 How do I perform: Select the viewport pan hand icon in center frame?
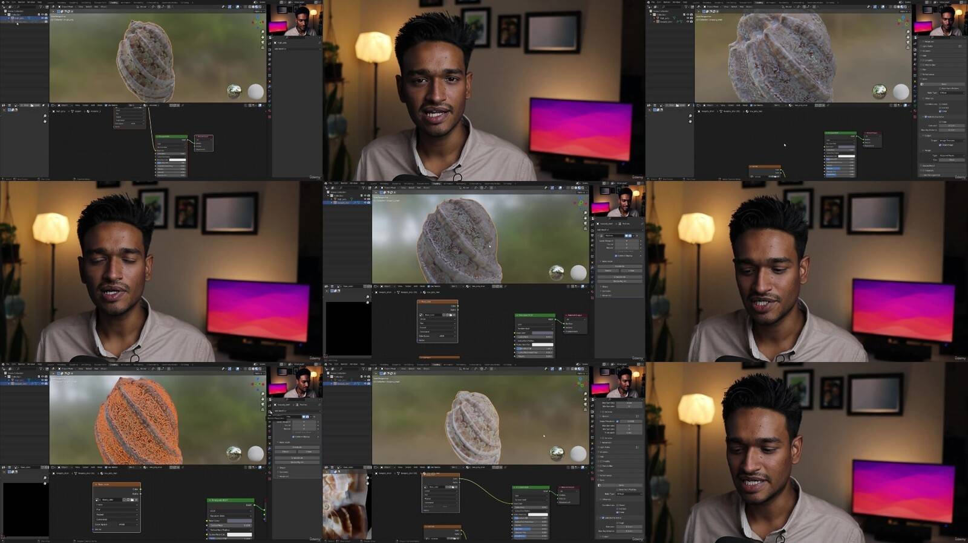click(585, 218)
